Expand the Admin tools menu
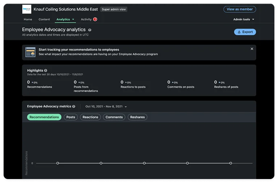The image size is (278, 183). (244, 19)
